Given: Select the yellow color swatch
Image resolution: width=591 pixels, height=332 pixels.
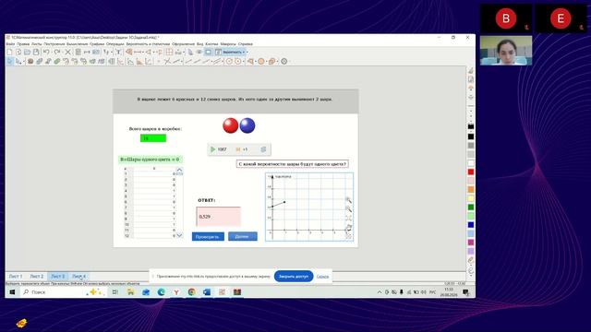Looking at the screenshot, I should pyautogui.click(x=471, y=198).
